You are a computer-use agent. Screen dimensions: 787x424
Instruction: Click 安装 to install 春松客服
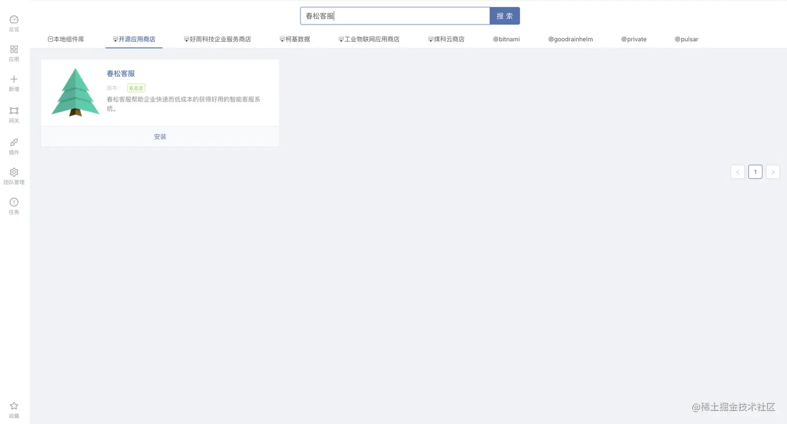click(160, 136)
